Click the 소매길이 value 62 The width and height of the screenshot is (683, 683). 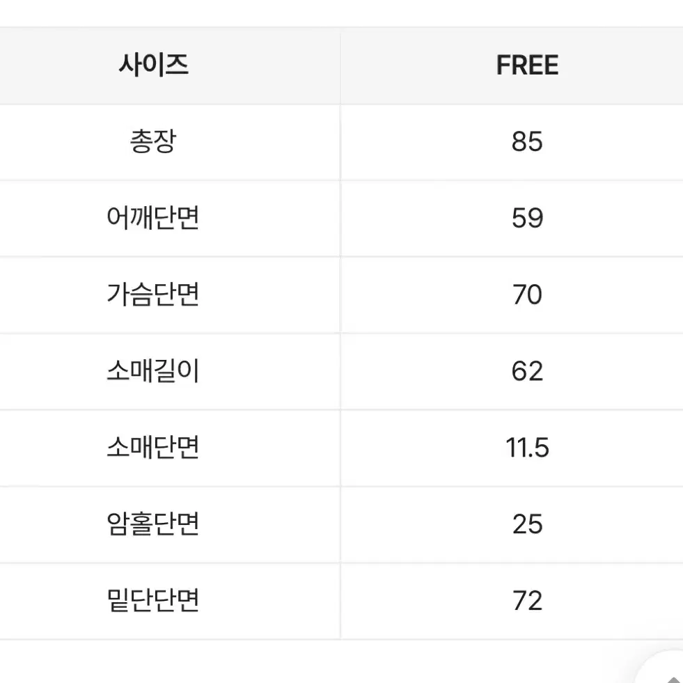(x=527, y=371)
